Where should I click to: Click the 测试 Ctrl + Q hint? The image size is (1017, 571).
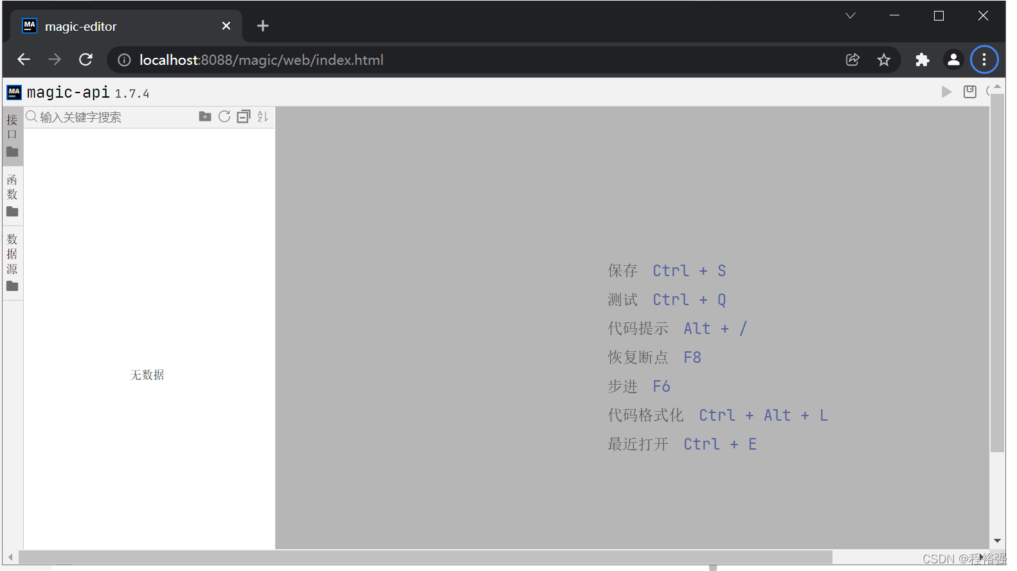[667, 300]
